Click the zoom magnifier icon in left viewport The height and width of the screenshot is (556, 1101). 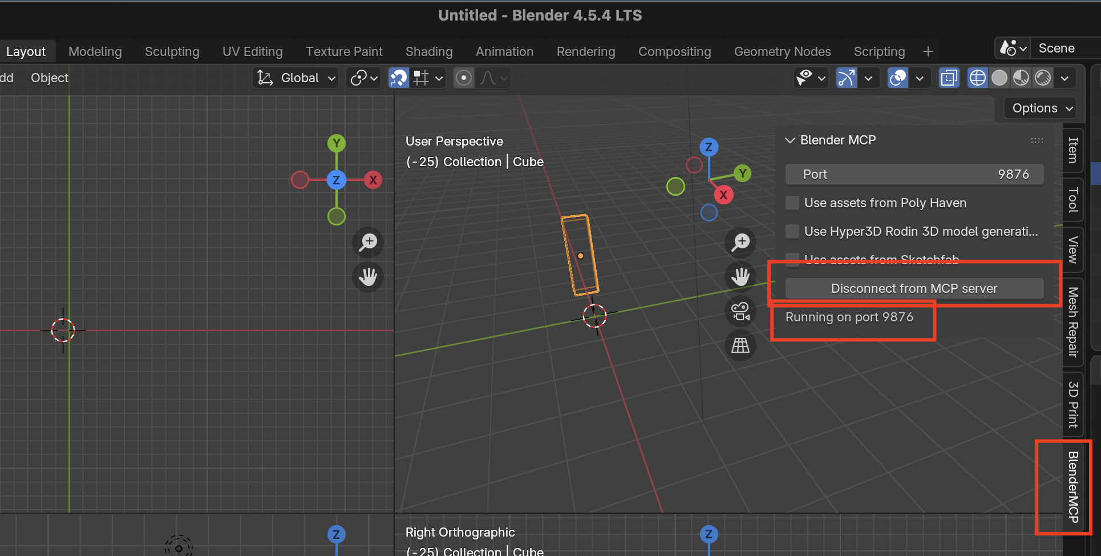[x=368, y=242]
